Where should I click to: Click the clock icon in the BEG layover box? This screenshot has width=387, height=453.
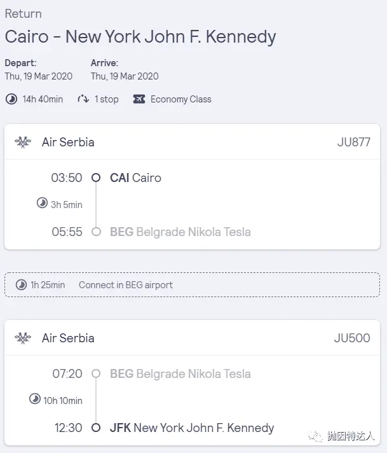click(x=21, y=285)
